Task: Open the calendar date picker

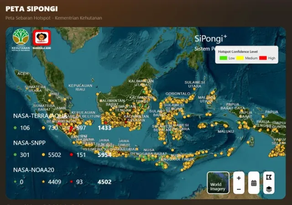Action: point(254,183)
